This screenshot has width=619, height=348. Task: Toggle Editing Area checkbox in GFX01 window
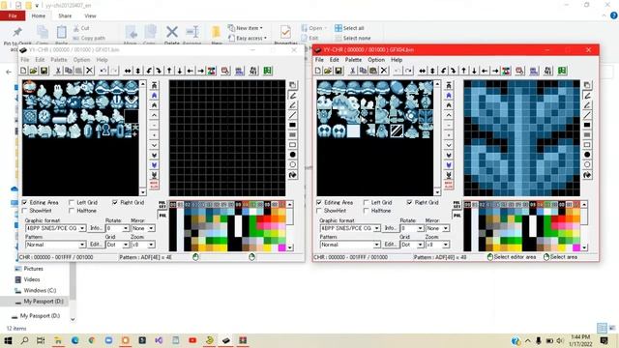(x=24, y=202)
